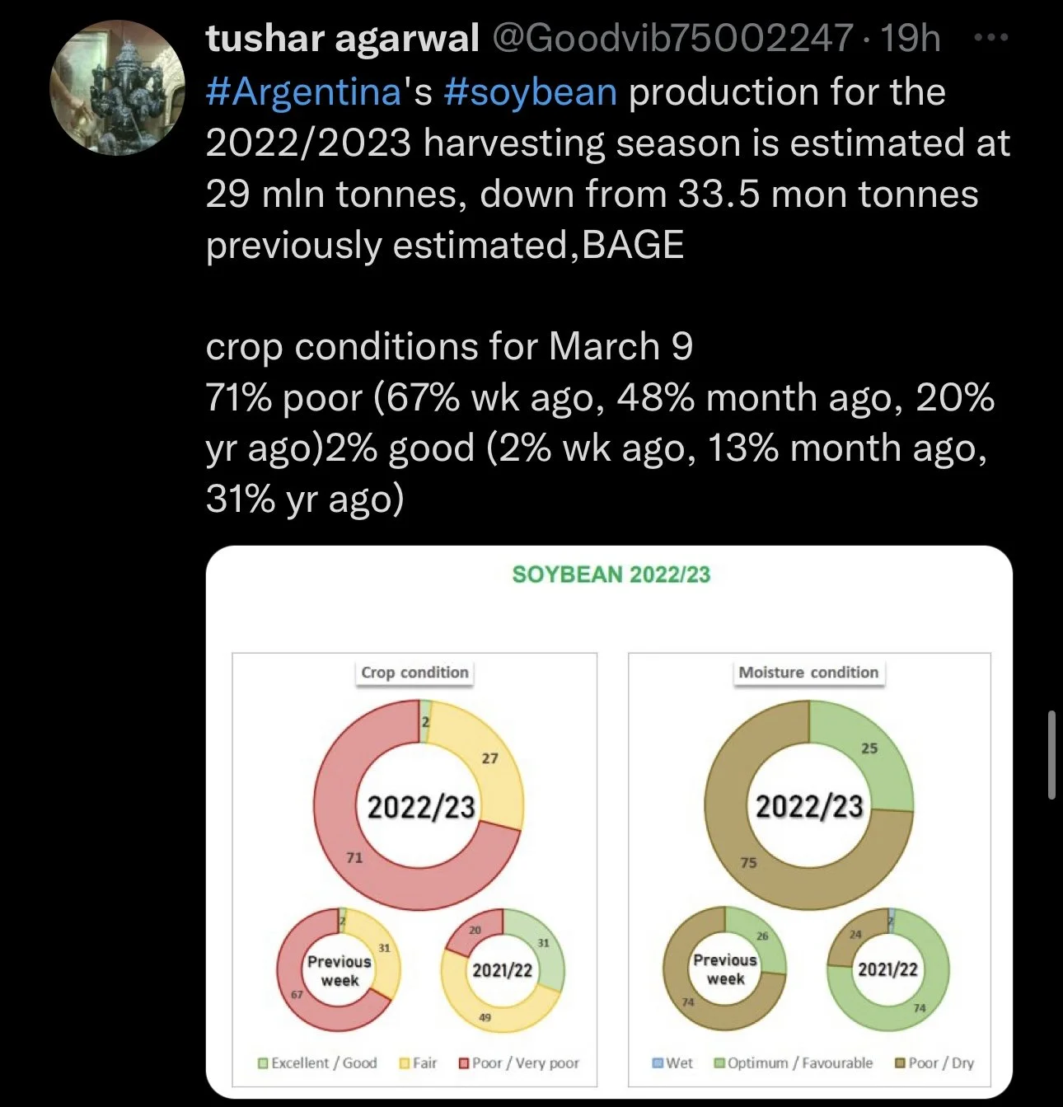Open the 19h timestamp link
The height and width of the screenshot is (1107, 1063).
pos(910,38)
